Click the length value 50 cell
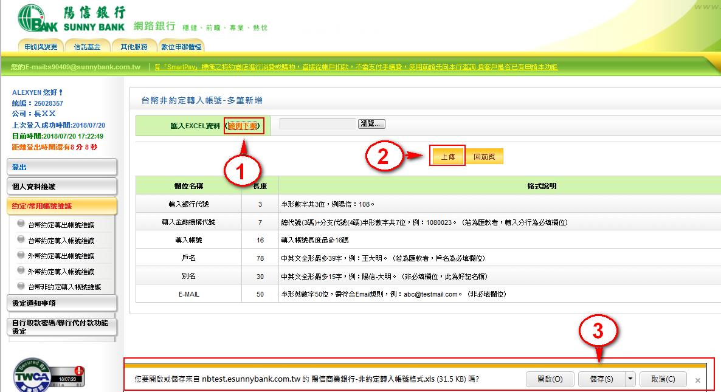Screen dimensions: 721x392 click(x=260, y=294)
